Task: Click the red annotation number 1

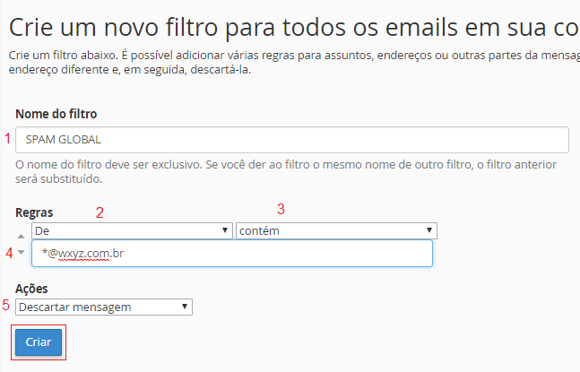Action: click(8, 139)
